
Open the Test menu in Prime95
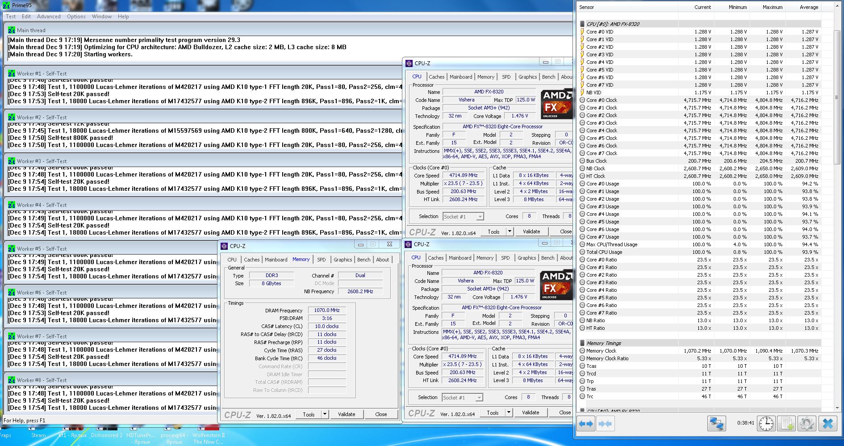pos(11,17)
